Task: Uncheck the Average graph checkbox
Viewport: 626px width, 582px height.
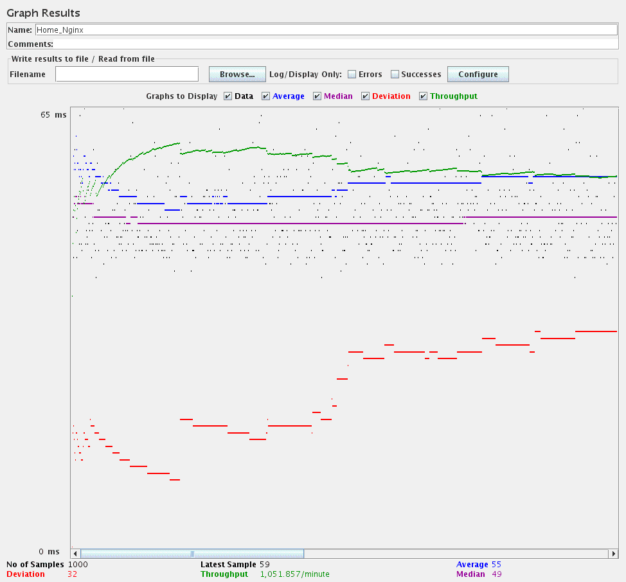Action: coord(265,96)
